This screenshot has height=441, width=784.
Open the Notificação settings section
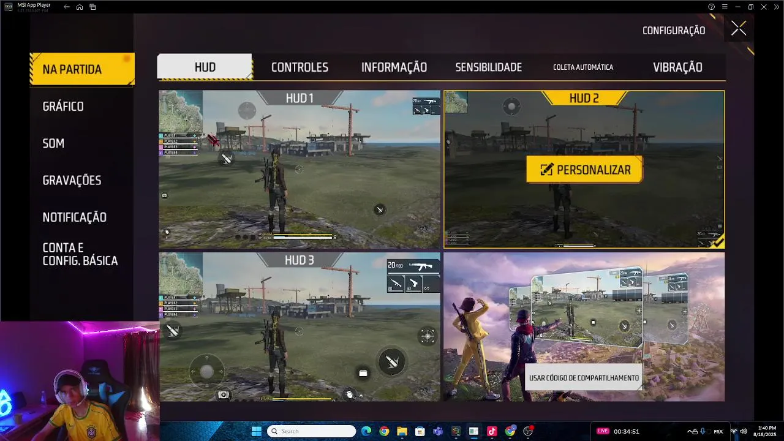(74, 217)
